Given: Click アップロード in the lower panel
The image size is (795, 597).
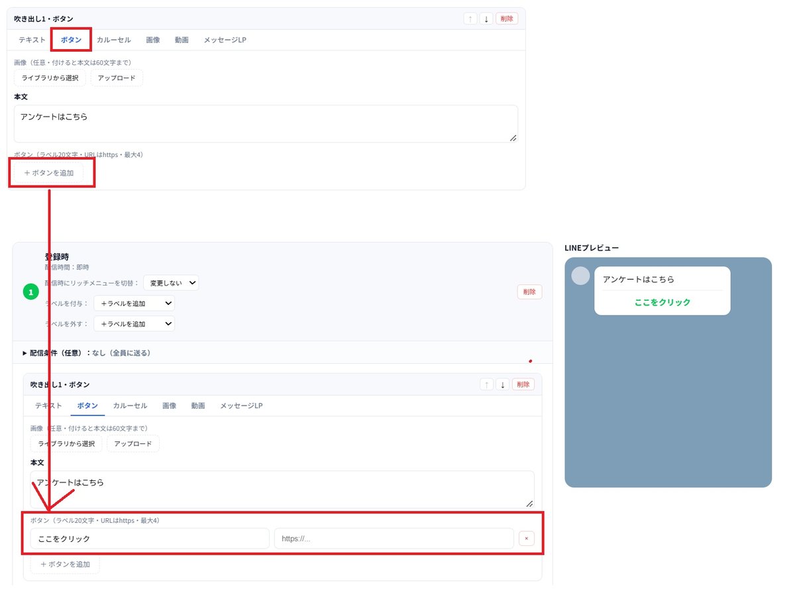Looking at the screenshot, I should (x=133, y=444).
